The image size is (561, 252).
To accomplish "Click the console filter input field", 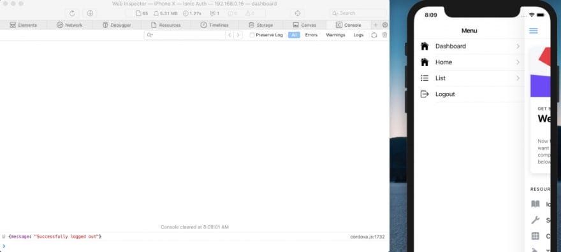I will click(185, 35).
